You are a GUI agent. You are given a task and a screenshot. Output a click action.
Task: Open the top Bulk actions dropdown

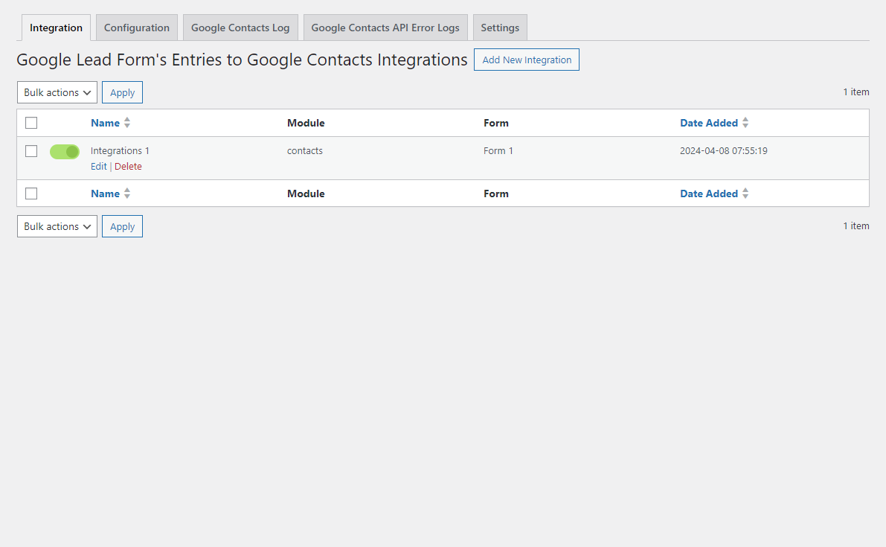(57, 92)
